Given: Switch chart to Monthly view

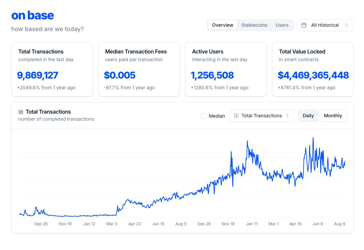Looking at the screenshot, I should [x=333, y=116].
